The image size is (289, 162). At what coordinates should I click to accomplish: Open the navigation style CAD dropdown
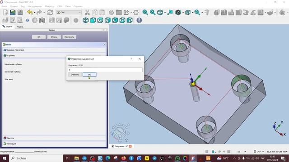click(259, 152)
